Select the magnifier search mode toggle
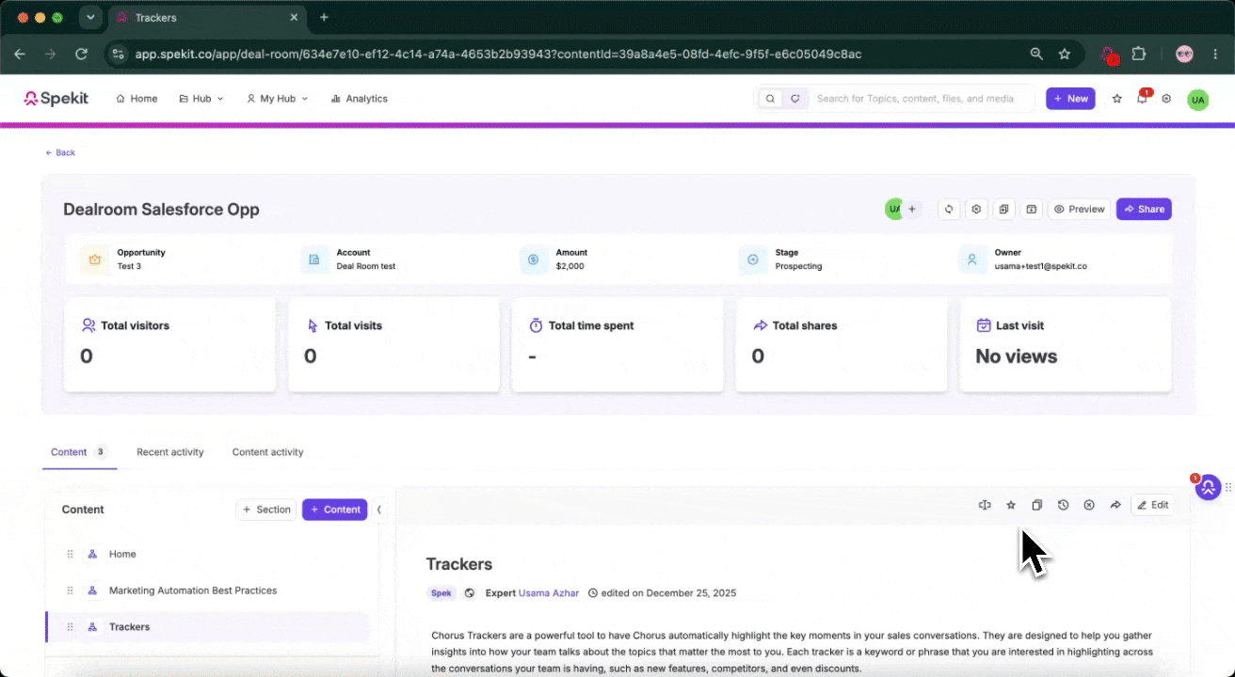The height and width of the screenshot is (677, 1235). point(771,99)
